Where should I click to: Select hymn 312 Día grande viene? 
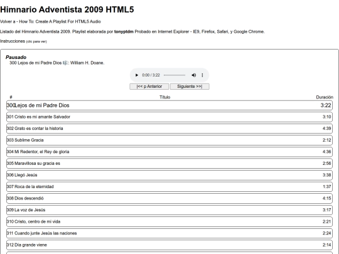(169, 245)
